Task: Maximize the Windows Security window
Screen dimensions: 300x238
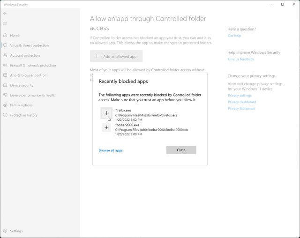Action: (x=282, y=4)
